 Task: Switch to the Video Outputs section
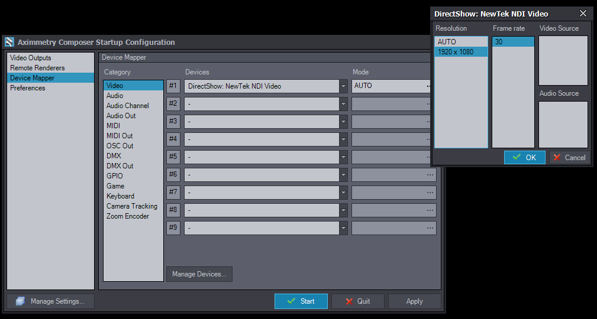[31, 58]
